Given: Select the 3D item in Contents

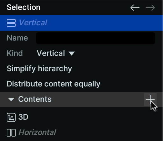Looking at the screenshot, I should click(x=23, y=117).
